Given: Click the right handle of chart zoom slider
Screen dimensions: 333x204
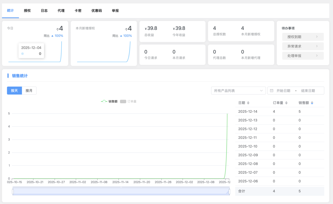Looking at the screenshot, I should [x=229, y=191].
